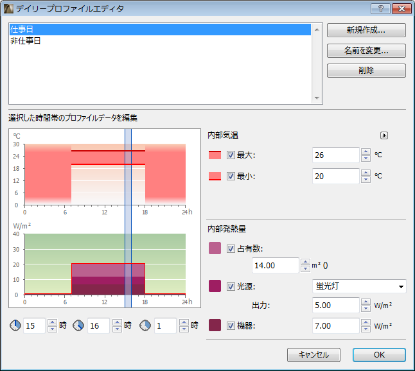
Task: Click the internal heat gain bar in W/m² chart
Action: [108, 279]
